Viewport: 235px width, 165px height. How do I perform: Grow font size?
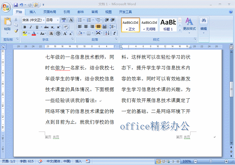point(65,33)
